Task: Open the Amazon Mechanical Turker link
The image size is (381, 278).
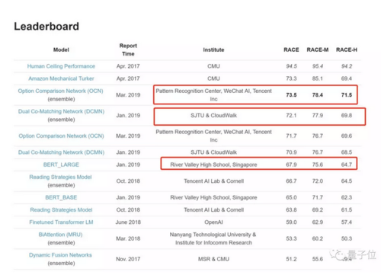Action: pyautogui.click(x=61, y=78)
